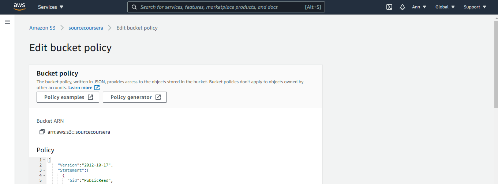498x184 pixels.
Task: Open the CloudShell terminal icon
Action: click(x=389, y=7)
